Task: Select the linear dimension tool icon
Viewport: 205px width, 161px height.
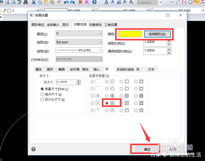Action: (172, 2)
